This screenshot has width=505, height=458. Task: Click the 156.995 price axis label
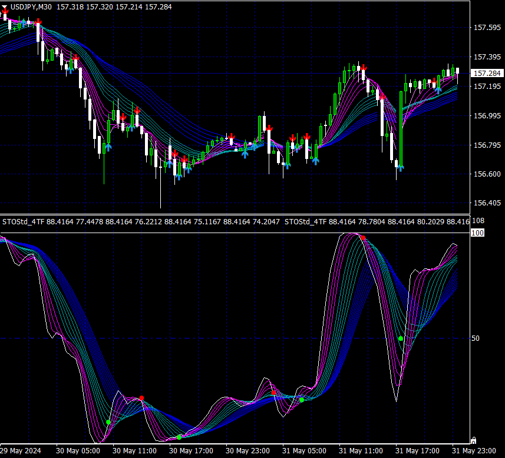tap(487, 115)
